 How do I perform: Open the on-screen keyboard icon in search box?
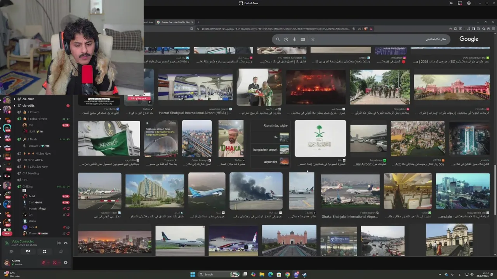pyautogui.click(x=303, y=39)
